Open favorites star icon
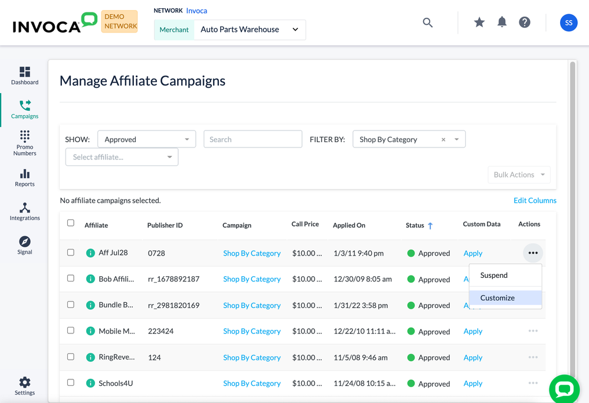This screenshot has width=589, height=403. click(479, 22)
